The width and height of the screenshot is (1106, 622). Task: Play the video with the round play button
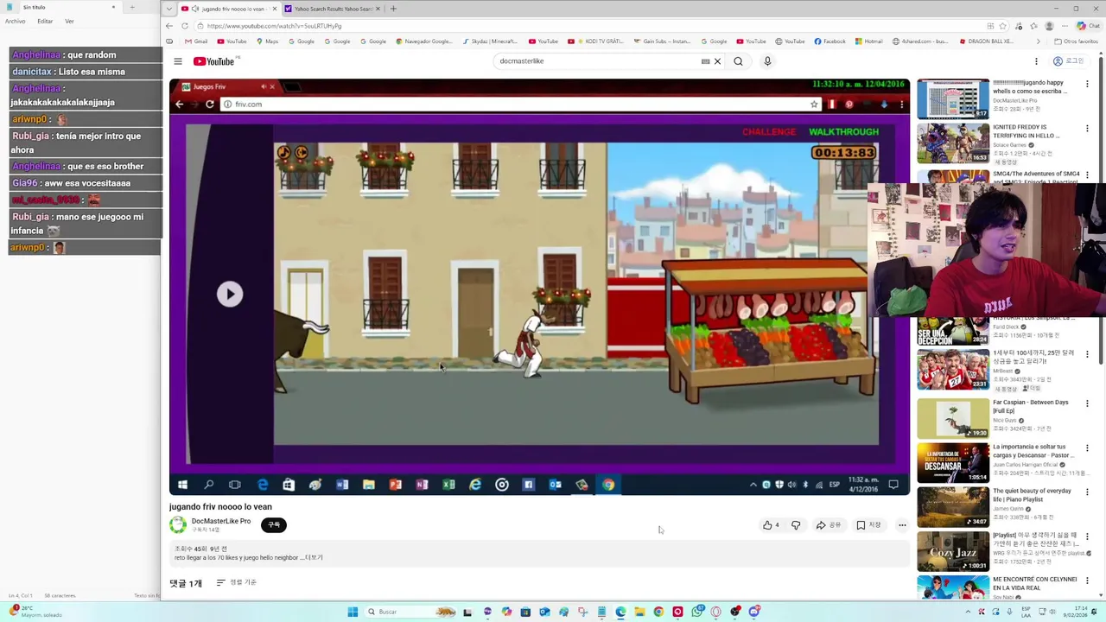230,294
